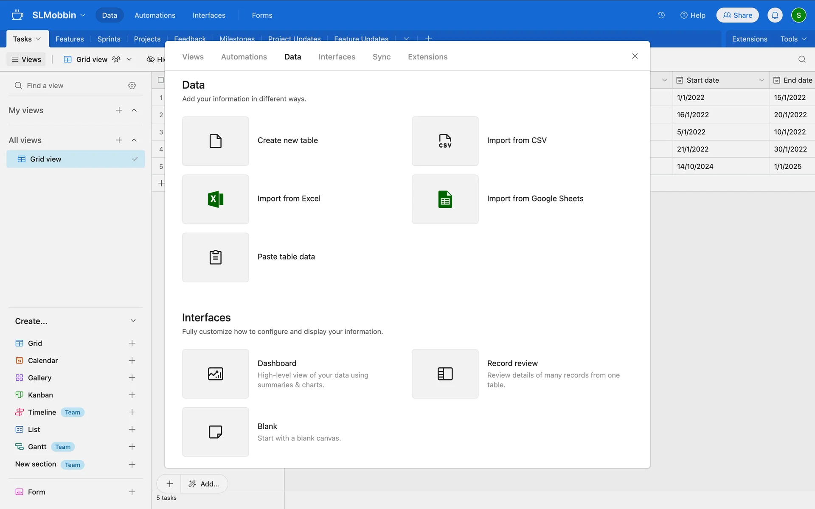Collapse the My views section
815x509 pixels.
134,110
